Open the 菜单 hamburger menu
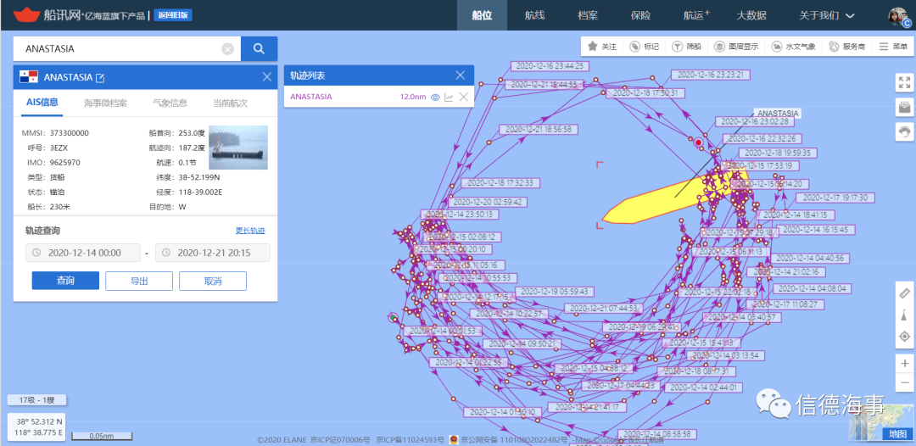Viewport: 916px width, 446px height. click(892, 47)
